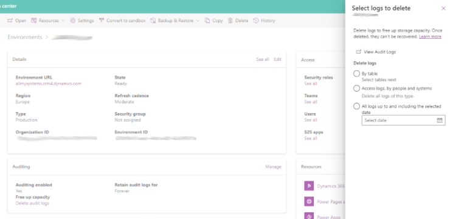Click See all in Details card
The width and height of the screenshot is (450, 219).
click(x=263, y=59)
